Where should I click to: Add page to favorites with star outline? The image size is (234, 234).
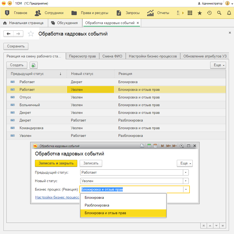31,34
